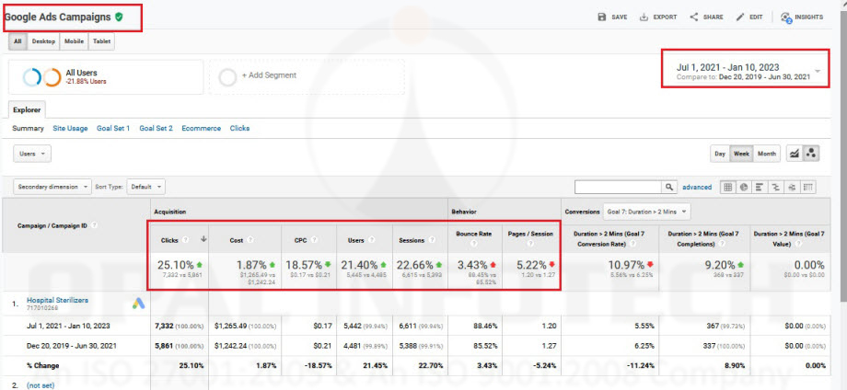The height and width of the screenshot is (390, 847).
Task: Click the table search magnifier icon
Action: click(x=669, y=187)
